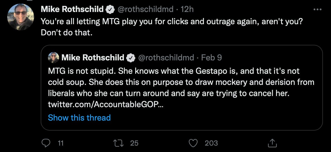Open quoted tweet text about the Gestapo

coord(181,82)
